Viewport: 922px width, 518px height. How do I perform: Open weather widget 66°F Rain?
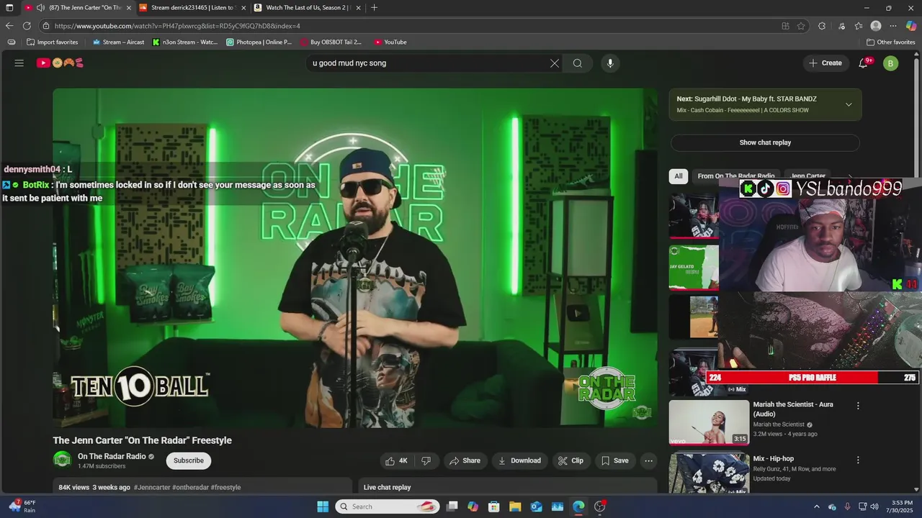coord(23,506)
